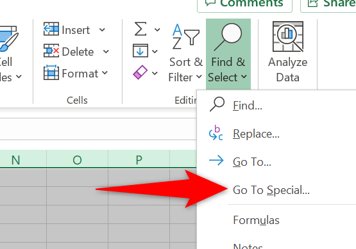Image resolution: width=356 pixels, height=249 pixels.
Task: Click the Fill down icon
Action: point(140,51)
